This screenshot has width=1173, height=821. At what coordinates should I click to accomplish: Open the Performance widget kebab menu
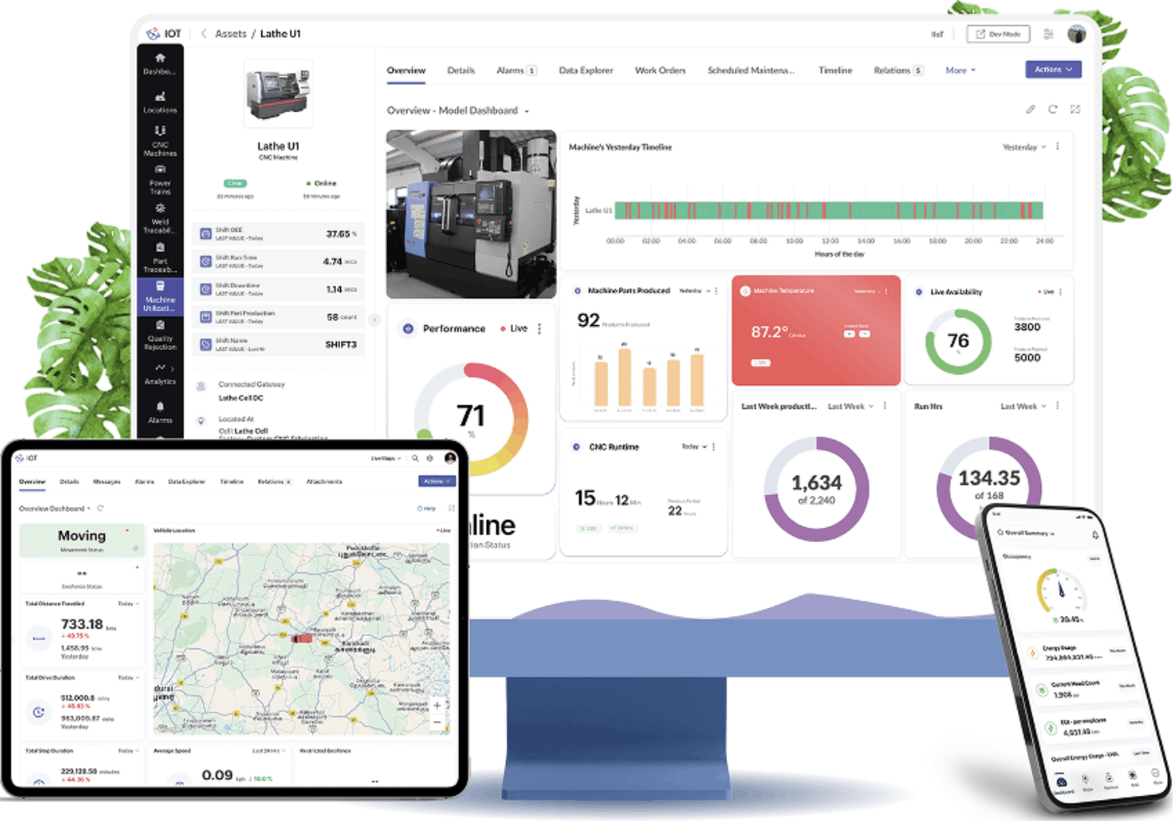pos(540,328)
